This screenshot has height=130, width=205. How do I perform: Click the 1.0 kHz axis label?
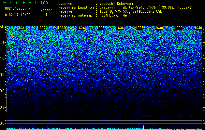coord(3,58)
